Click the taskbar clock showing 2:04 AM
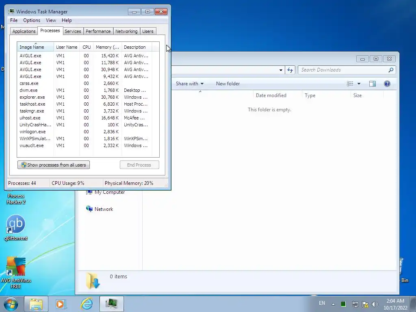The height and width of the screenshot is (312, 416). point(395,304)
